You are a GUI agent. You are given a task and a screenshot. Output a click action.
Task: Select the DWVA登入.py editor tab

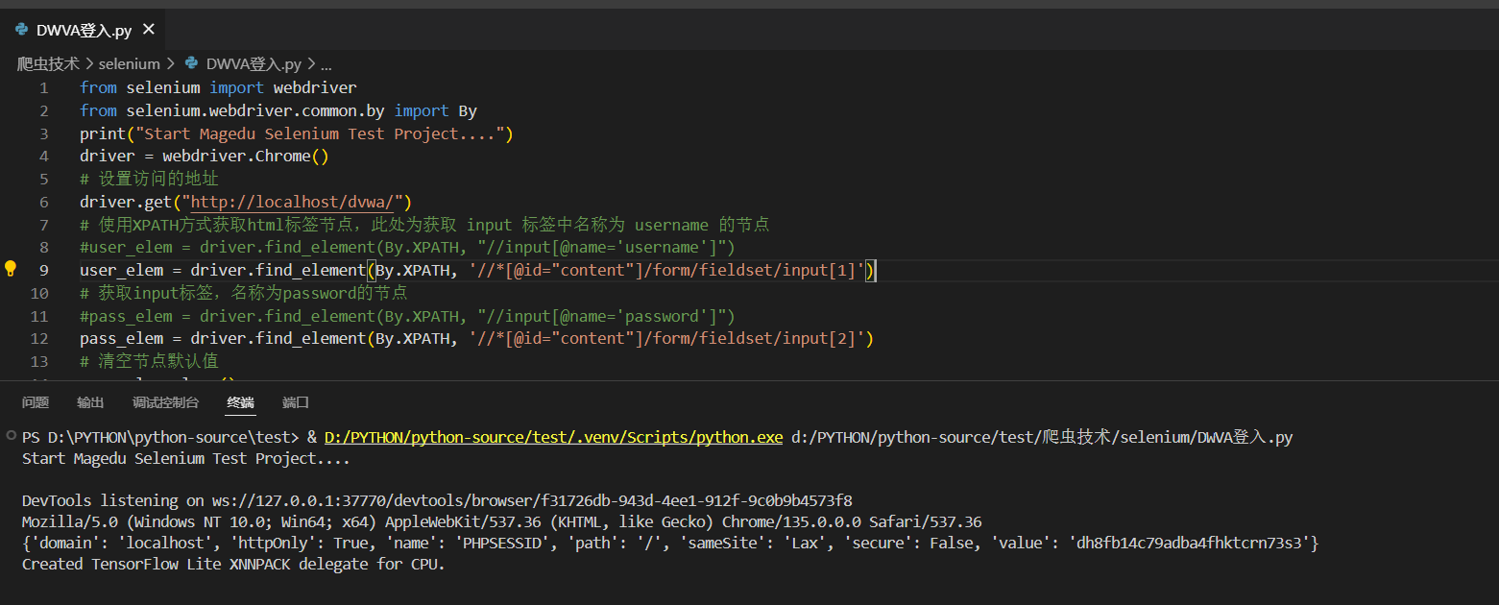(x=84, y=30)
